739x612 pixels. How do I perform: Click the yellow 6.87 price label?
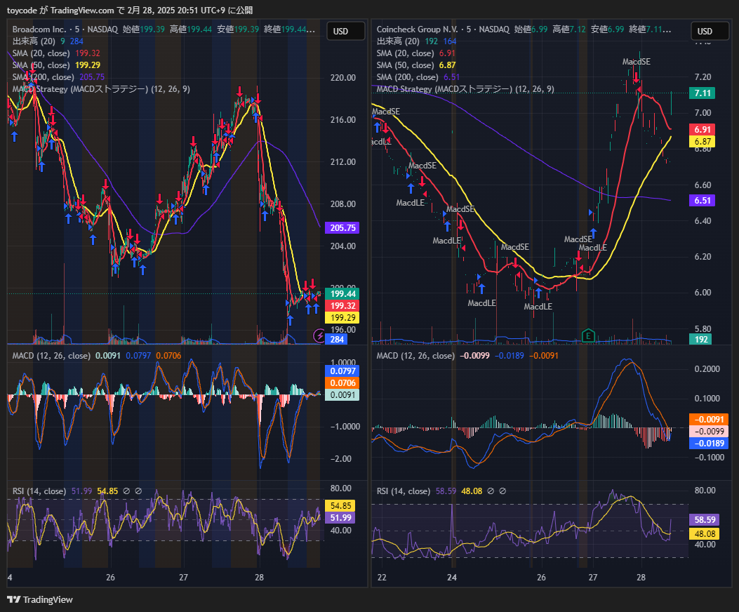703,141
